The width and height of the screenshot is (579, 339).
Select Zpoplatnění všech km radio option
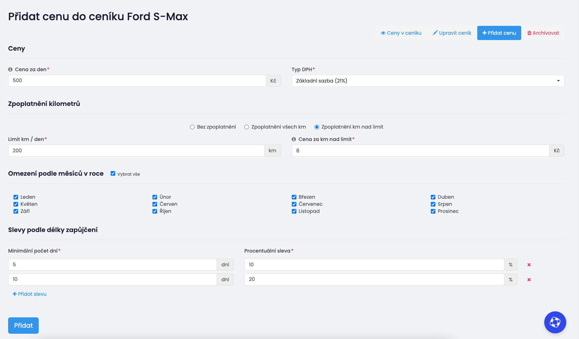247,127
